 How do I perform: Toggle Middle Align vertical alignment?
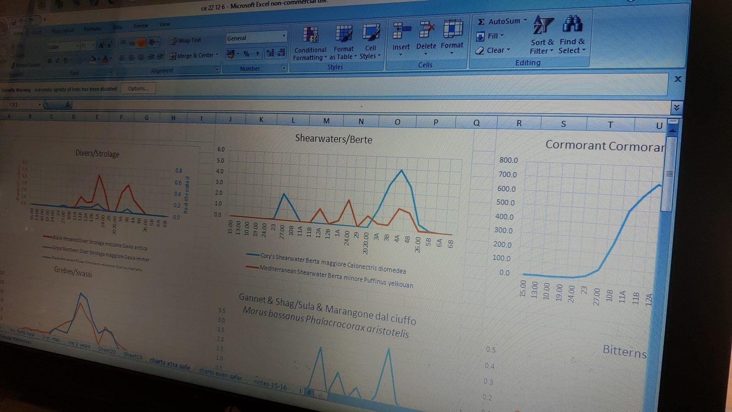click(x=132, y=43)
